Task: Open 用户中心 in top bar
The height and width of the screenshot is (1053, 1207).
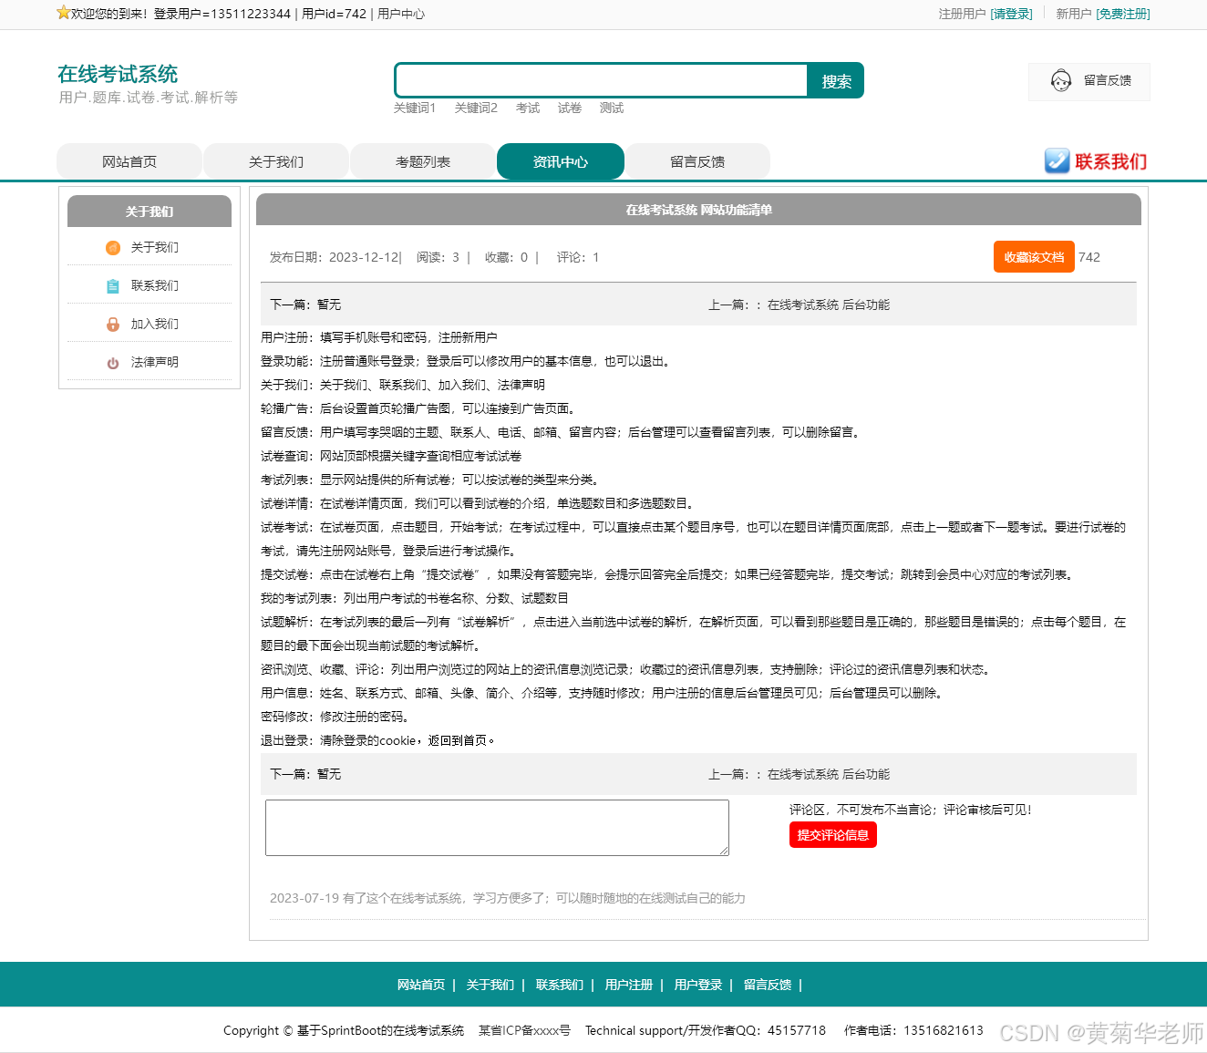Action: click(x=401, y=14)
